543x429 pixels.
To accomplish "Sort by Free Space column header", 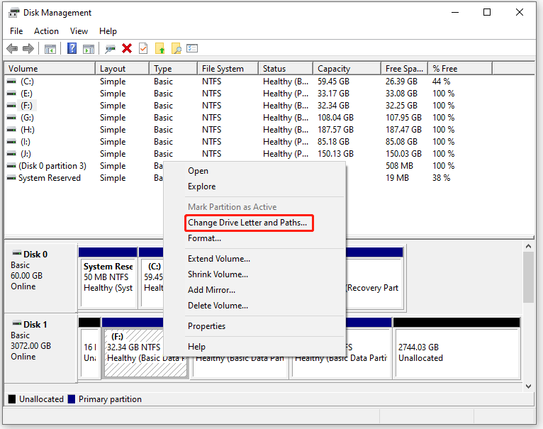I will 405,69.
